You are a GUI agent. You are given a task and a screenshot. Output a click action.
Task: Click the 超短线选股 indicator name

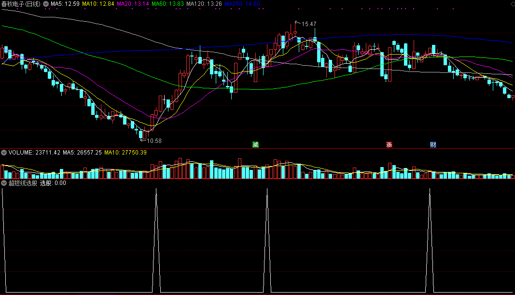tap(23, 183)
